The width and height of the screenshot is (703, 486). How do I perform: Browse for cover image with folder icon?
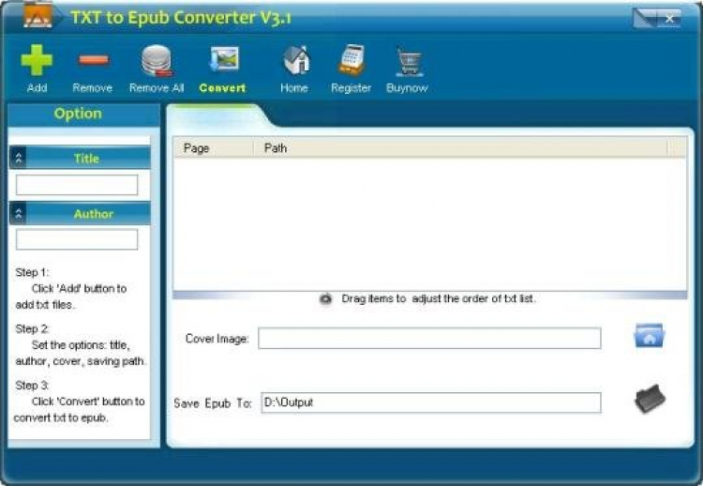[x=650, y=336]
